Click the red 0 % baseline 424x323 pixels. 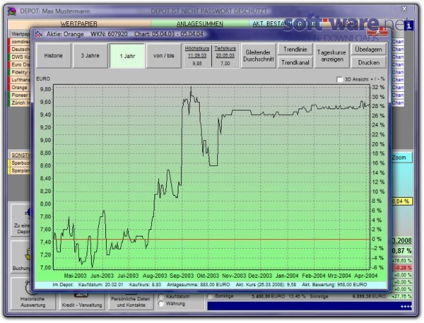212,240
